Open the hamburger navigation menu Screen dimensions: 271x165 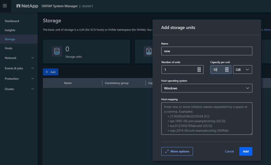pyautogui.click(x=5, y=6)
